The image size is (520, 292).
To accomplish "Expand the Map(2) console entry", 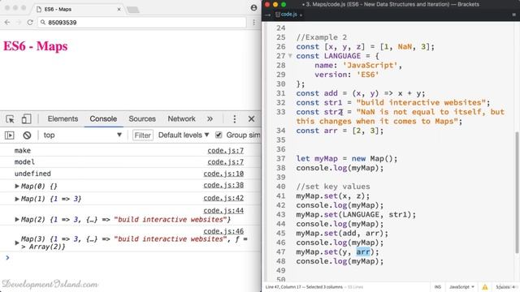I will [x=17, y=219].
